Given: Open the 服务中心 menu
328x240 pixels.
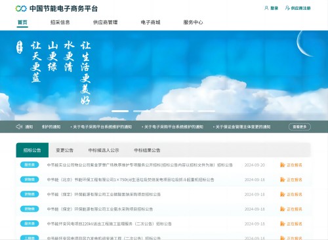Looking at the screenshot, I should [x=193, y=22].
